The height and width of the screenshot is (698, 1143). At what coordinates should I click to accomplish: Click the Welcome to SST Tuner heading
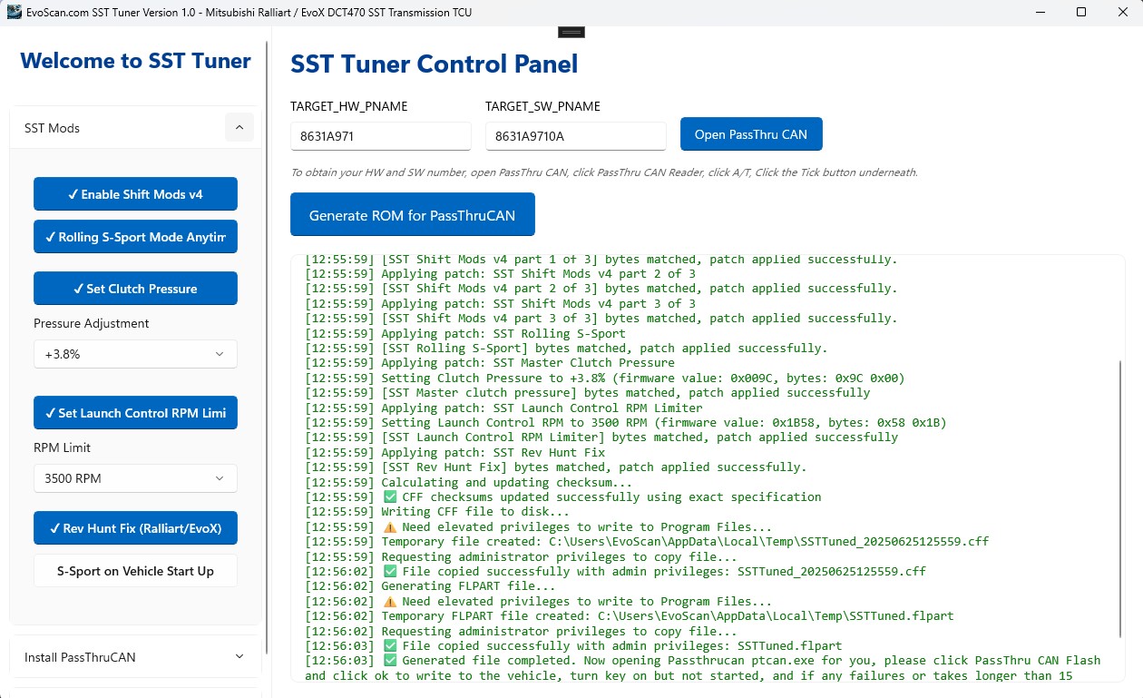[x=135, y=61]
